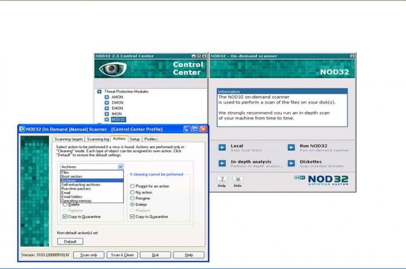Collapse Threat Protection Modules tree node

(99, 92)
